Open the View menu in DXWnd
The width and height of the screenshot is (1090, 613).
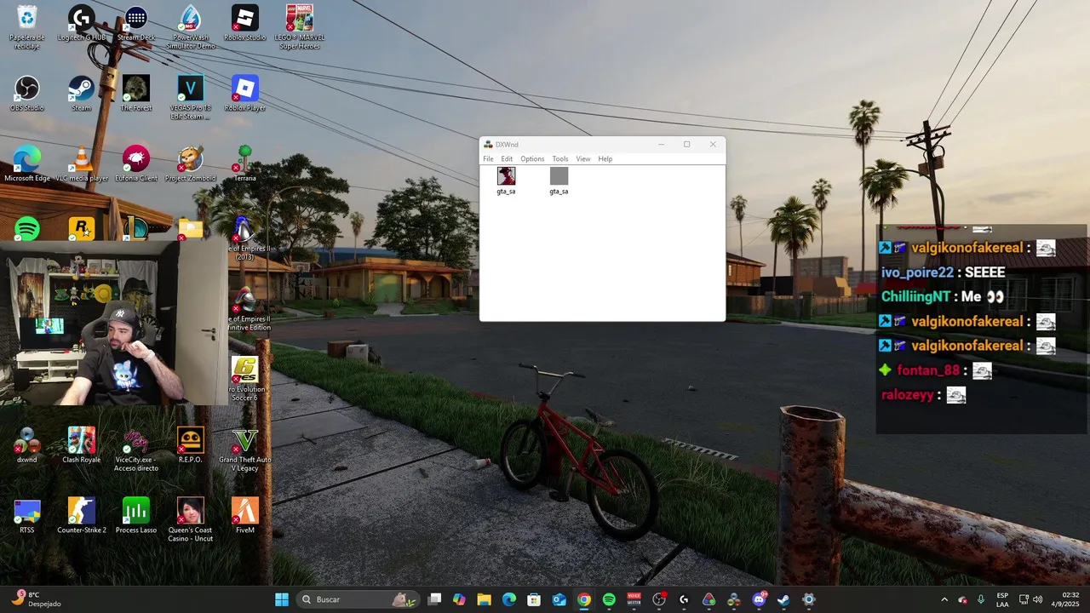[x=583, y=159]
